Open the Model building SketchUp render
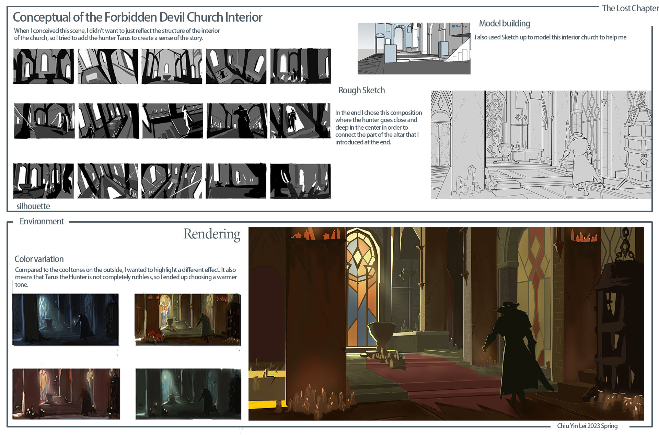 click(x=414, y=48)
